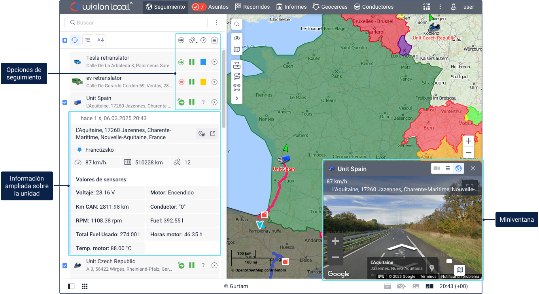Click the map search magnifier icon
The height and width of the screenshot is (294, 539).
coord(236,24)
